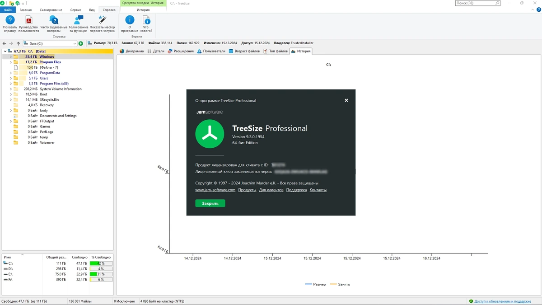Open the Data (C:) drive combo box
This screenshot has width=542, height=305.
[x=51, y=43]
